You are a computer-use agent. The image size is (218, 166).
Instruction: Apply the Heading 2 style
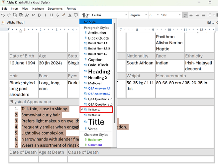tap(96, 78)
